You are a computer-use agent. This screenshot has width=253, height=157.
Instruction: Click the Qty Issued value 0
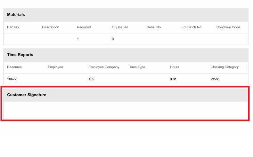pos(113,39)
